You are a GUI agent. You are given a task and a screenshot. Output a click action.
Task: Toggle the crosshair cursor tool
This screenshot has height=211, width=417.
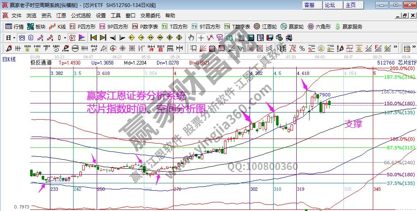pos(201,37)
